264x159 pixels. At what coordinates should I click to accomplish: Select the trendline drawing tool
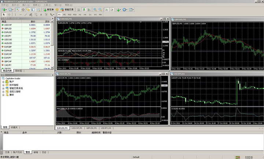pos(26,15)
